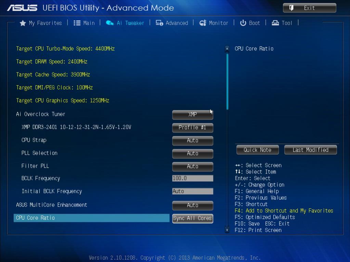Click the power icon beside Boot
350x262 pixels.
click(x=243, y=23)
